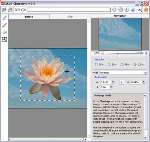Minimize the AKVIS Chameleon window
The image size is (150, 142).
tap(137, 4)
